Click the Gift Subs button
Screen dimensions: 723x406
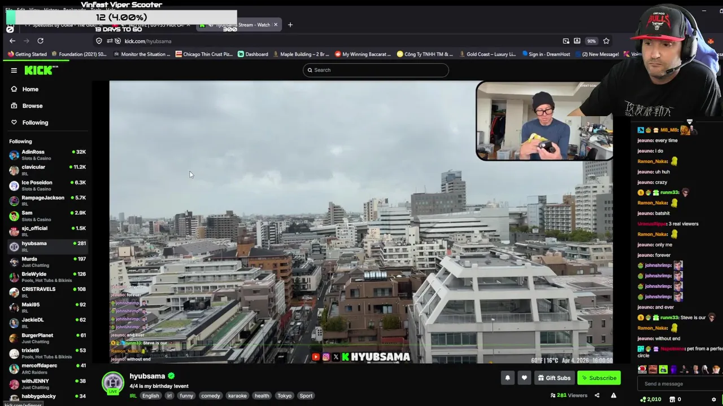(x=554, y=378)
